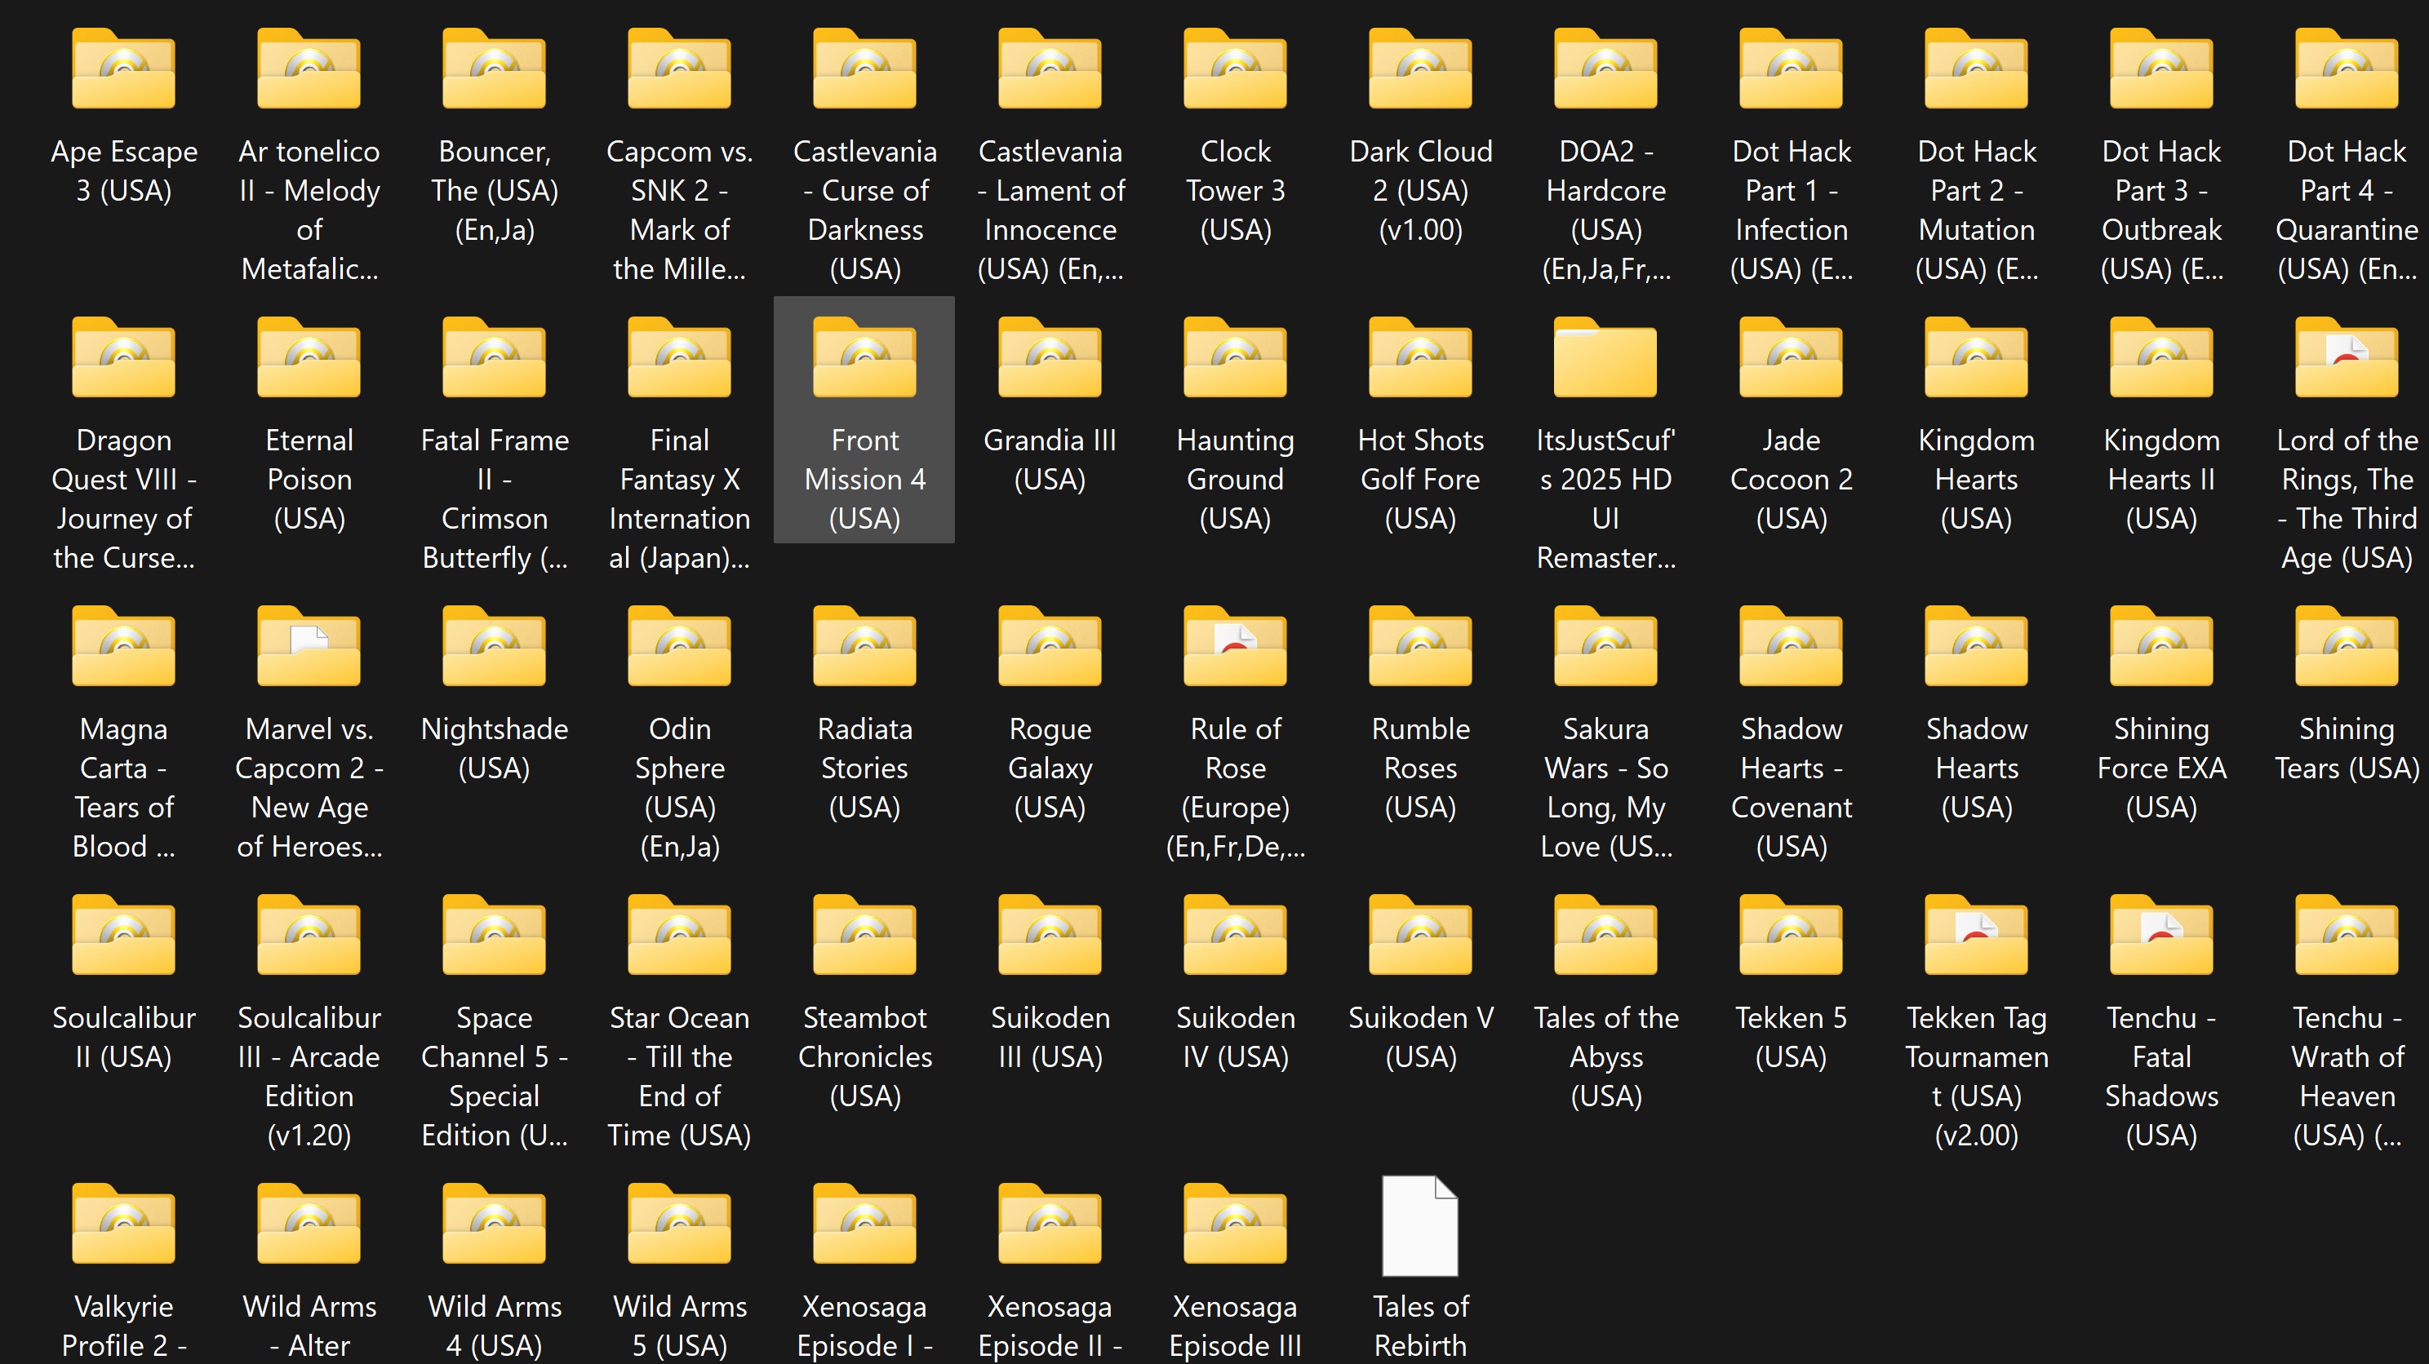Open the Ar tonelico II folder icon

click(309, 68)
